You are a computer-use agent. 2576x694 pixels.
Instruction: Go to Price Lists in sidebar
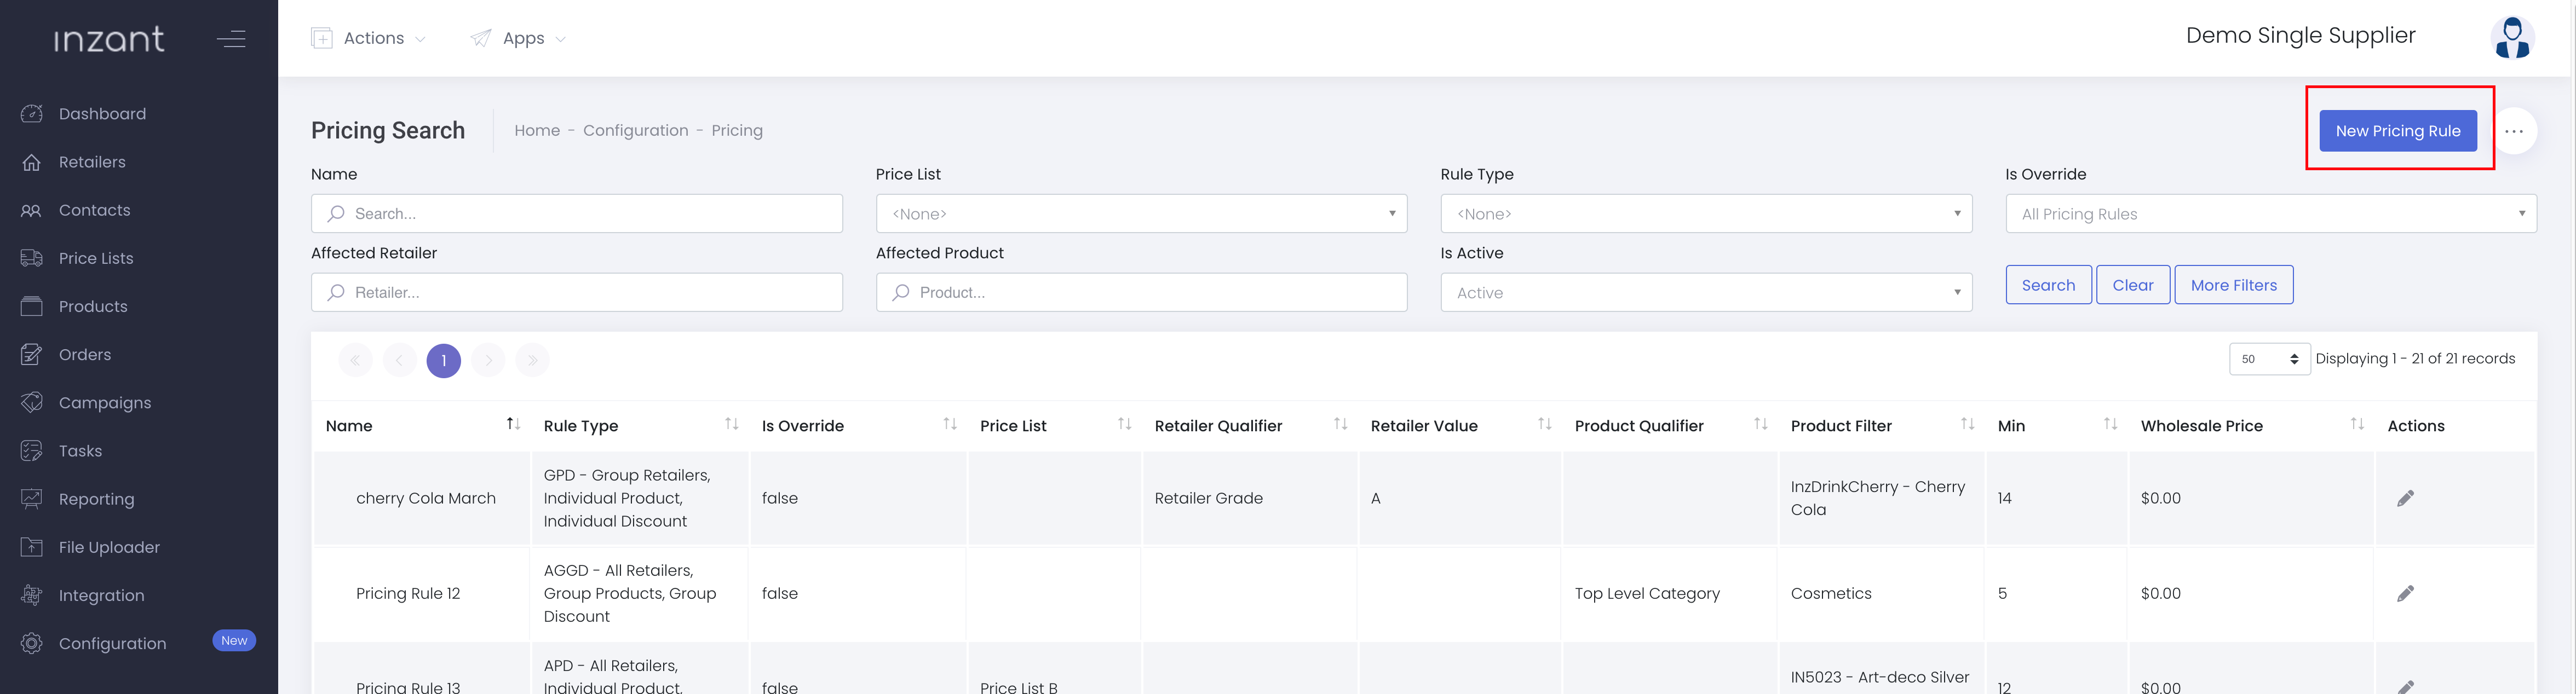(96, 258)
